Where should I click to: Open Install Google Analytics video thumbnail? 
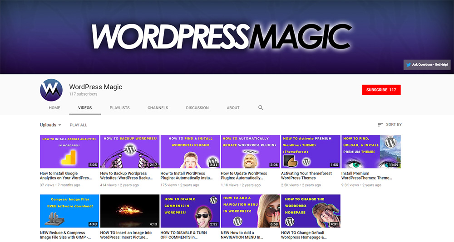[69, 151]
